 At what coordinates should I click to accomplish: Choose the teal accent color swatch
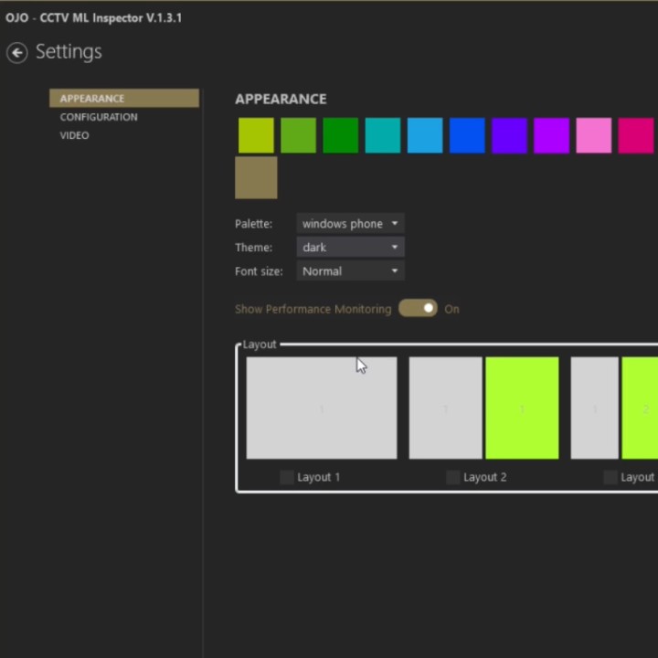point(383,136)
